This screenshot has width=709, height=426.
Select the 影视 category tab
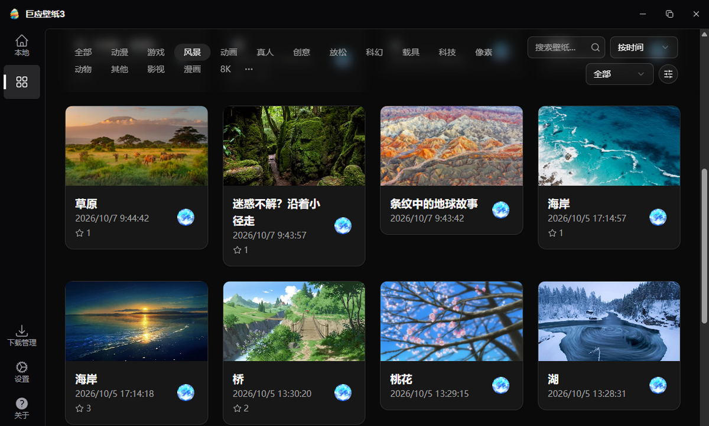click(x=156, y=69)
